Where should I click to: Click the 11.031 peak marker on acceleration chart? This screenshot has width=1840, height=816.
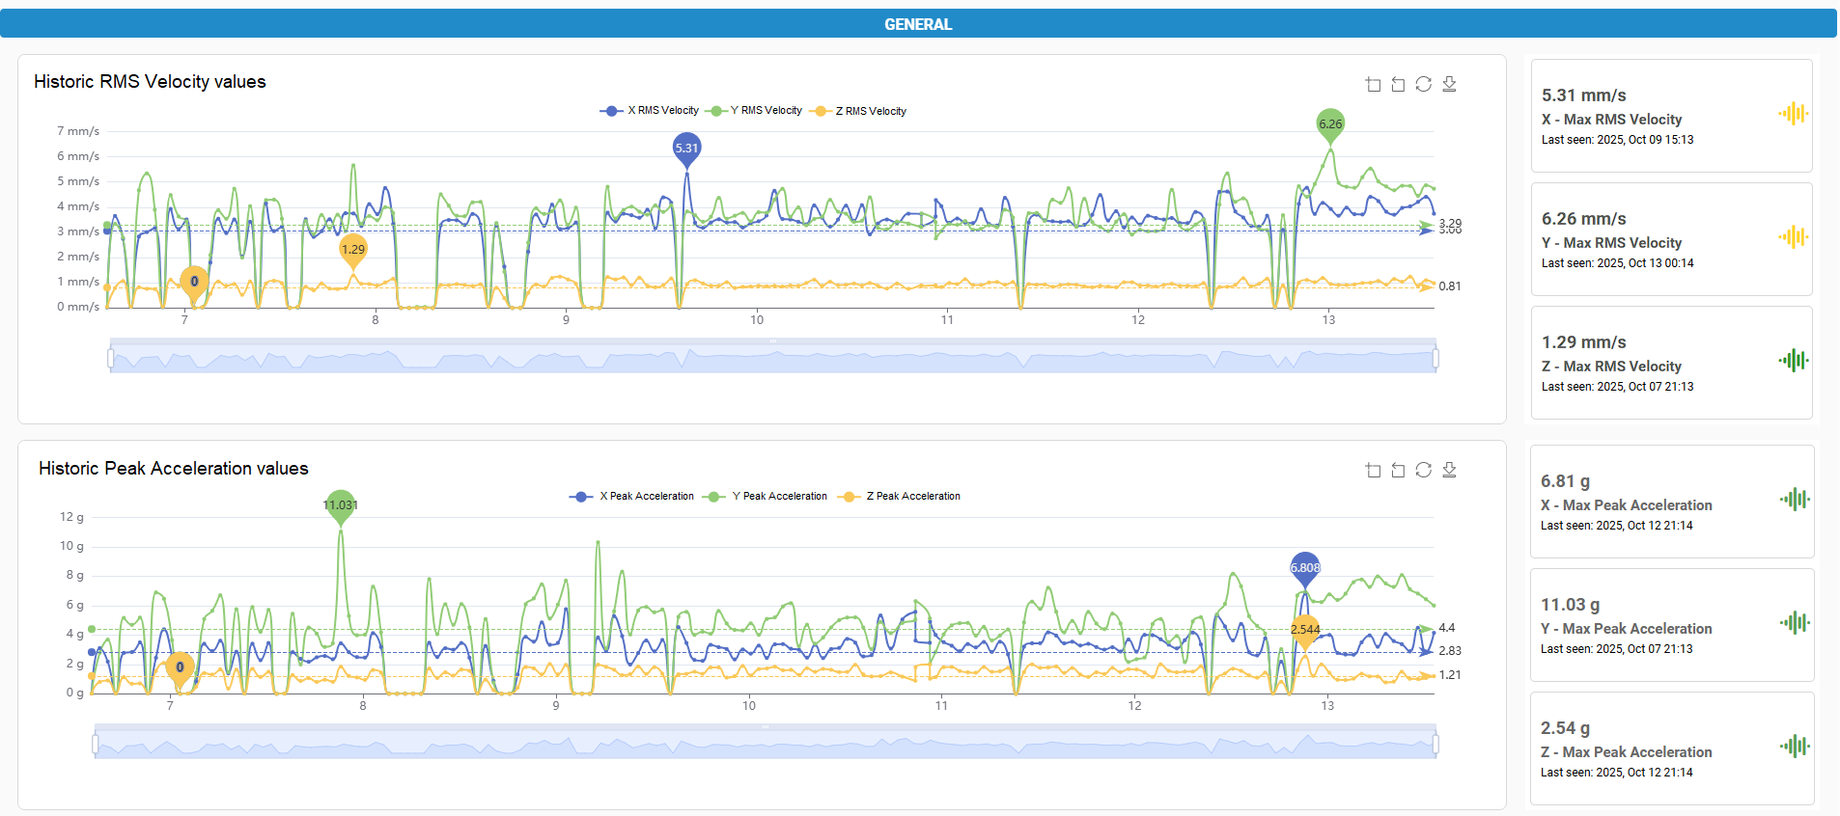tap(340, 504)
